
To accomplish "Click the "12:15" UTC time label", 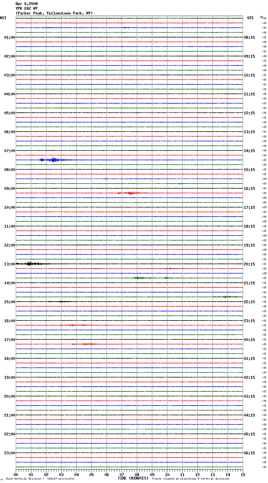I will pyautogui.click(x=249, y=113).
